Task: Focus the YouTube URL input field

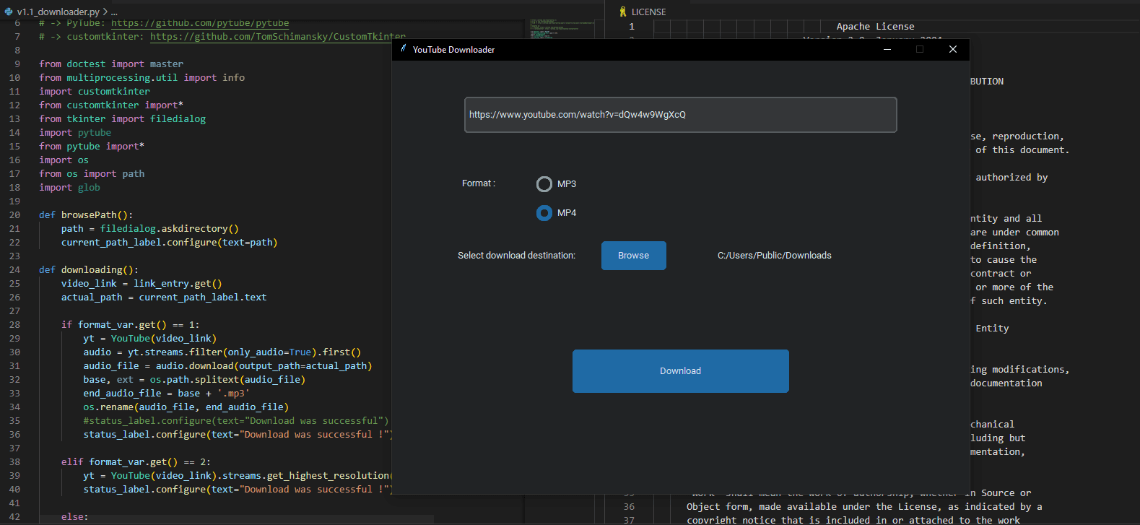Action: (x=680, y=115)
